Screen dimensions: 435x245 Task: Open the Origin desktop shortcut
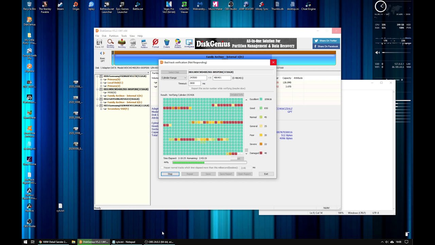(x=76, y=6)
